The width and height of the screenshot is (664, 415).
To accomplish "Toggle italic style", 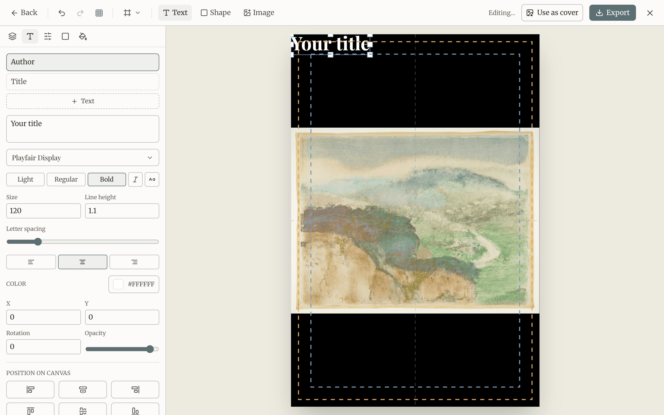I will (135, 179).
